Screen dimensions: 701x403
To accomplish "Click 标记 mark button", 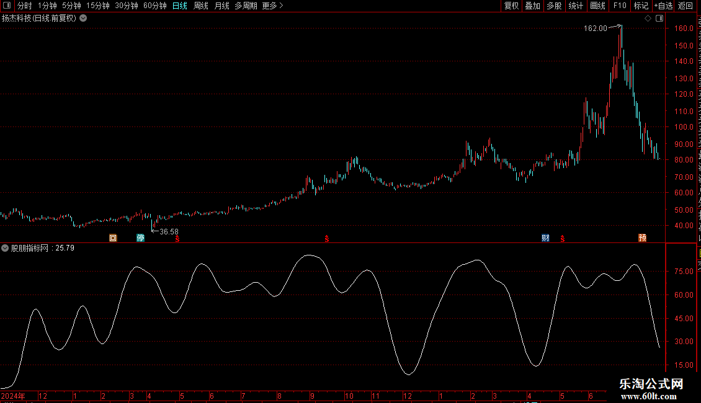I will [641, 6].
